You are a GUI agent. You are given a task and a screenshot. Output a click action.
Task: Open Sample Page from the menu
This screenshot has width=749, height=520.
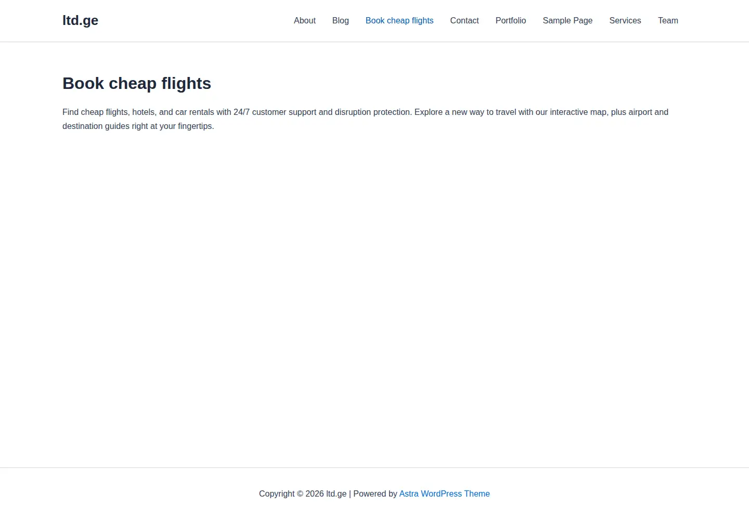coord(567,21)
